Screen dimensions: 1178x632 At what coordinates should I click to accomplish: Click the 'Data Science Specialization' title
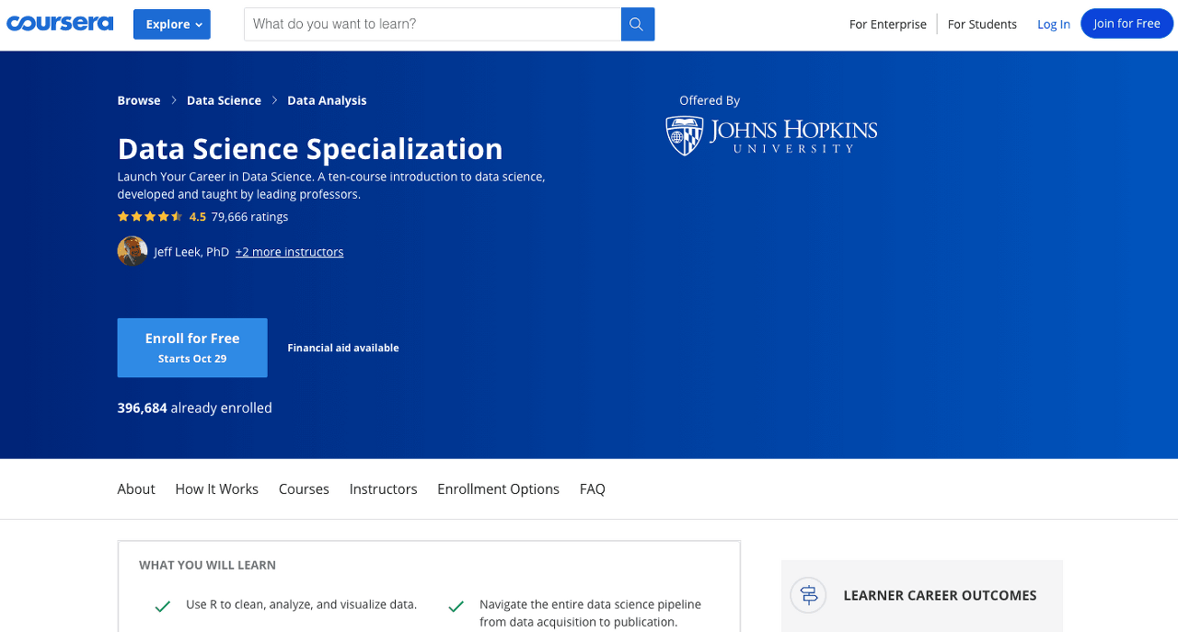click(310, 149)
